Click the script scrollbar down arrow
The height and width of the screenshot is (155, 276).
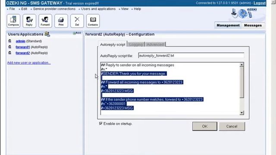[241, 113]
